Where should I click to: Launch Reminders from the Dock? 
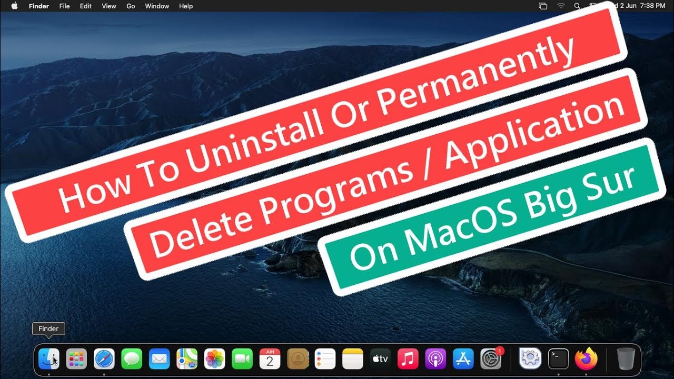[x=325, y=359]
